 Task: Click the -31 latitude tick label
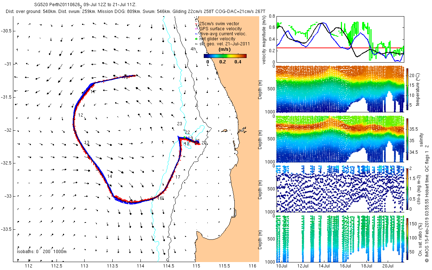(9, 64)
